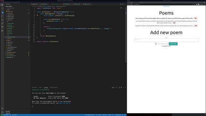Switch to the Footer.js editor tab

tap(67, 4)
